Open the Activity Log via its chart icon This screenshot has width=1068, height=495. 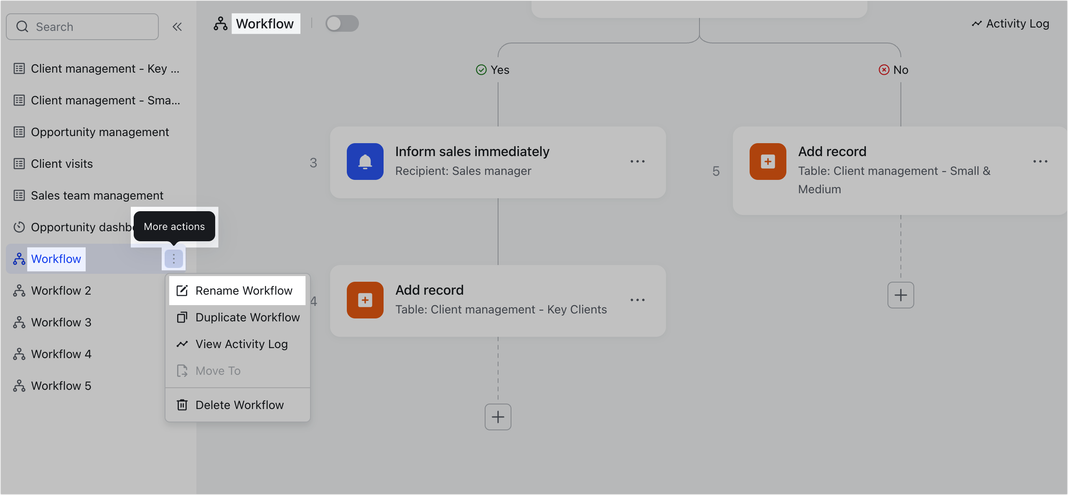point(976,23)
